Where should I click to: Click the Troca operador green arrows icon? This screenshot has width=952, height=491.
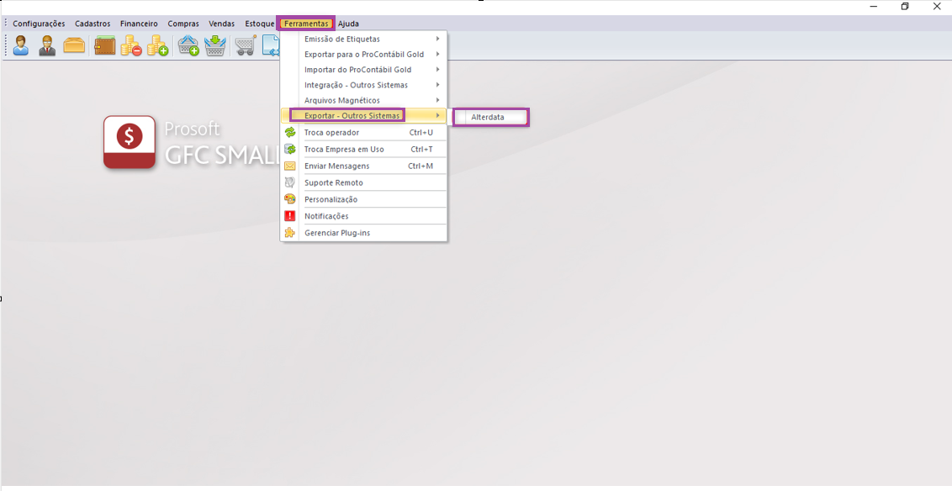tap(290, 132)
